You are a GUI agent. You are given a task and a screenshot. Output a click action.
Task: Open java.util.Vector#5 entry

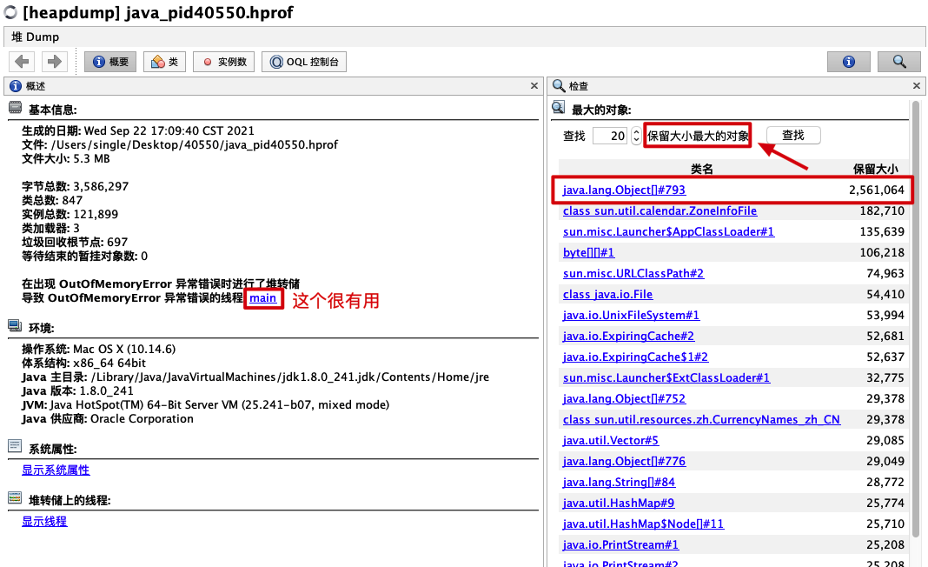pos(611,440)
